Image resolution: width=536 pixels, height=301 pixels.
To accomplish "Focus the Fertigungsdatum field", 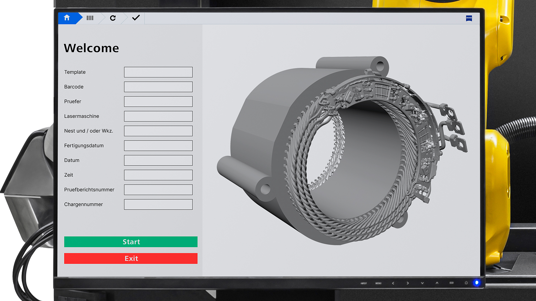I will coord(158,146).
